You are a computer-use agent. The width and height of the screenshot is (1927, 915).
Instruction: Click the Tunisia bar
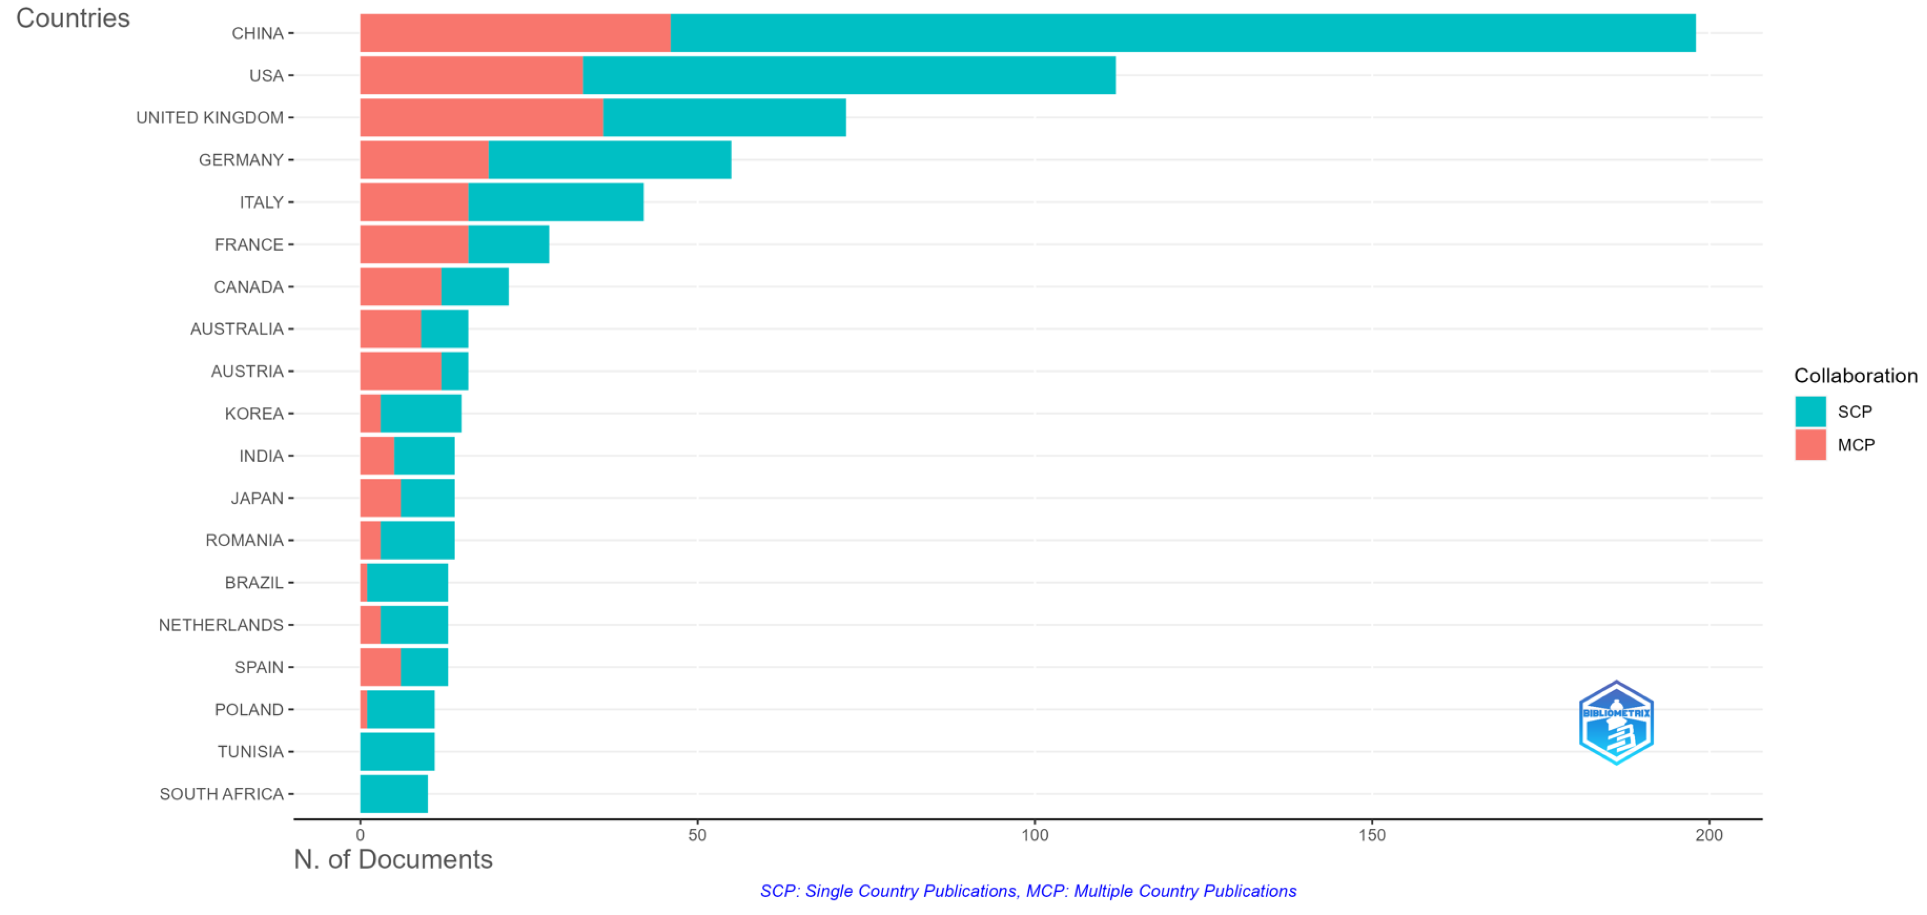pos(397,751)
